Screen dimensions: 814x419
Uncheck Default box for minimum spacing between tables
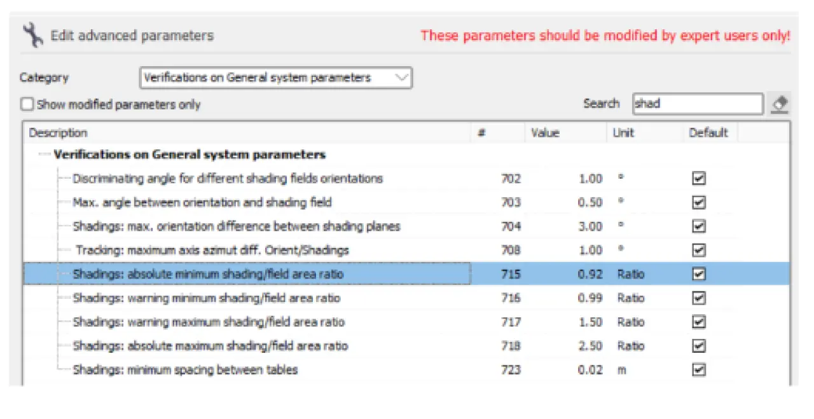pyautogui.click(x=698, y=370)
